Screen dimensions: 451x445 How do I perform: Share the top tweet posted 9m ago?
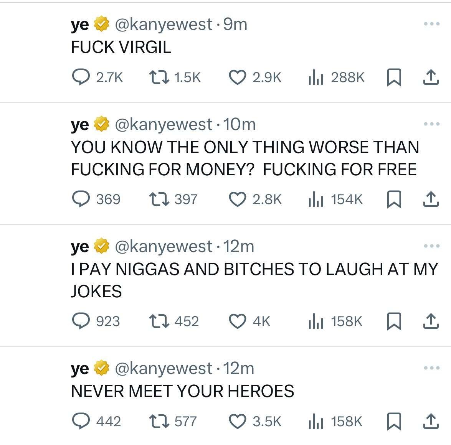(x=431, y=77)
